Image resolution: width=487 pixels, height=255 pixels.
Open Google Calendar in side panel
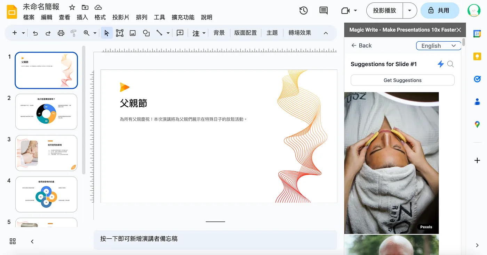pos(477,34)
